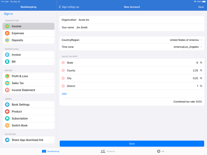207x155 pixels.
Task: Select the Product box icon
Action: coord(7,112)
